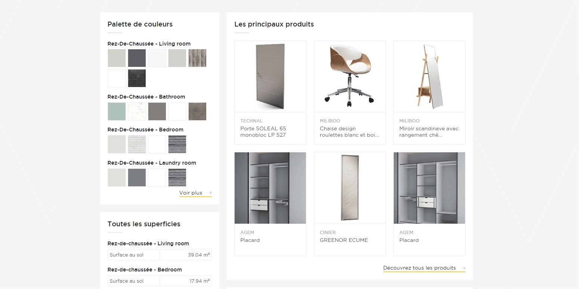Open Découvrez tous les produits
The width and height of the screenshot is (579, 289).
pos(419,268)
